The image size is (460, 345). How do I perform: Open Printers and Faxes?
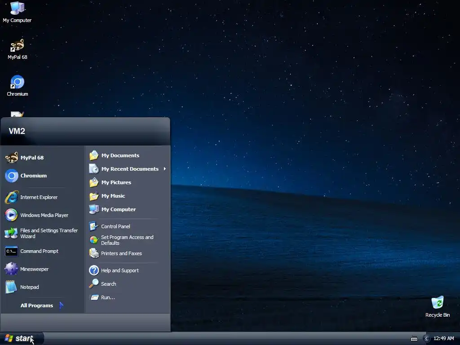pos(128,253)
